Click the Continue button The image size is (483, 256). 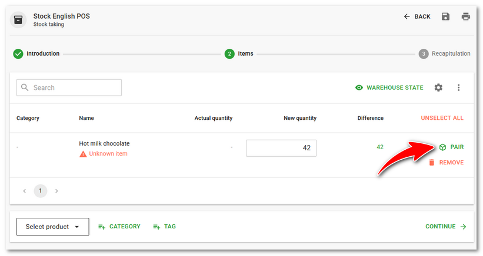(446, 227)
